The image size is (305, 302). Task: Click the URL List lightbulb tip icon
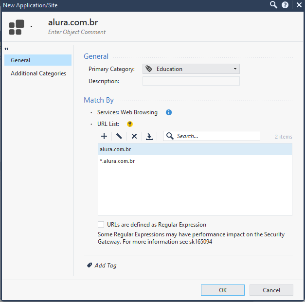(130, 124)
